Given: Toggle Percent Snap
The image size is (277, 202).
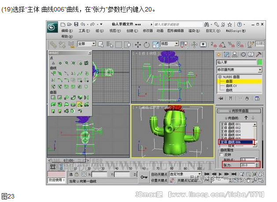Looking at the screenshot, I should 231,45.
